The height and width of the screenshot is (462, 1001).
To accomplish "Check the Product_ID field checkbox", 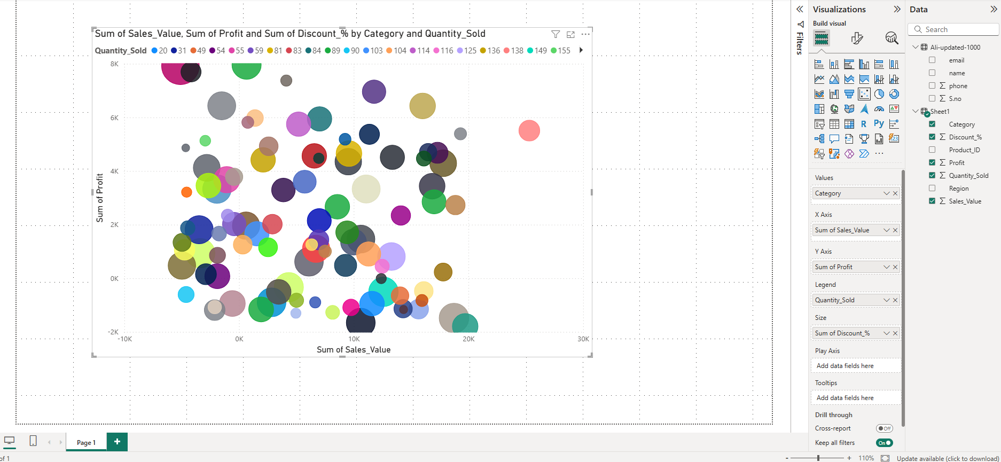I will point(932,150).
